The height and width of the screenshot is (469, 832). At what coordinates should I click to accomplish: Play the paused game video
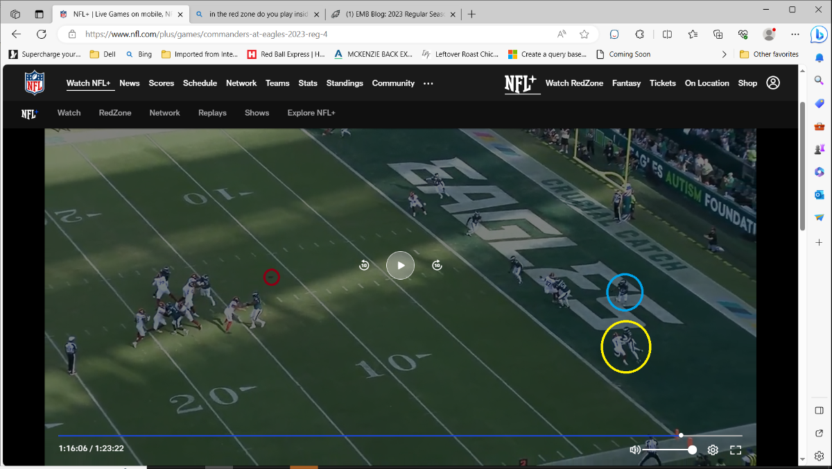click(x=400, y=265)
